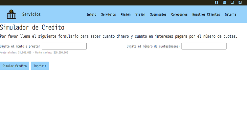Click the Simular Credito button
Image resolution: width=247 pixels, height=133 pixels.
click(14, 66)
